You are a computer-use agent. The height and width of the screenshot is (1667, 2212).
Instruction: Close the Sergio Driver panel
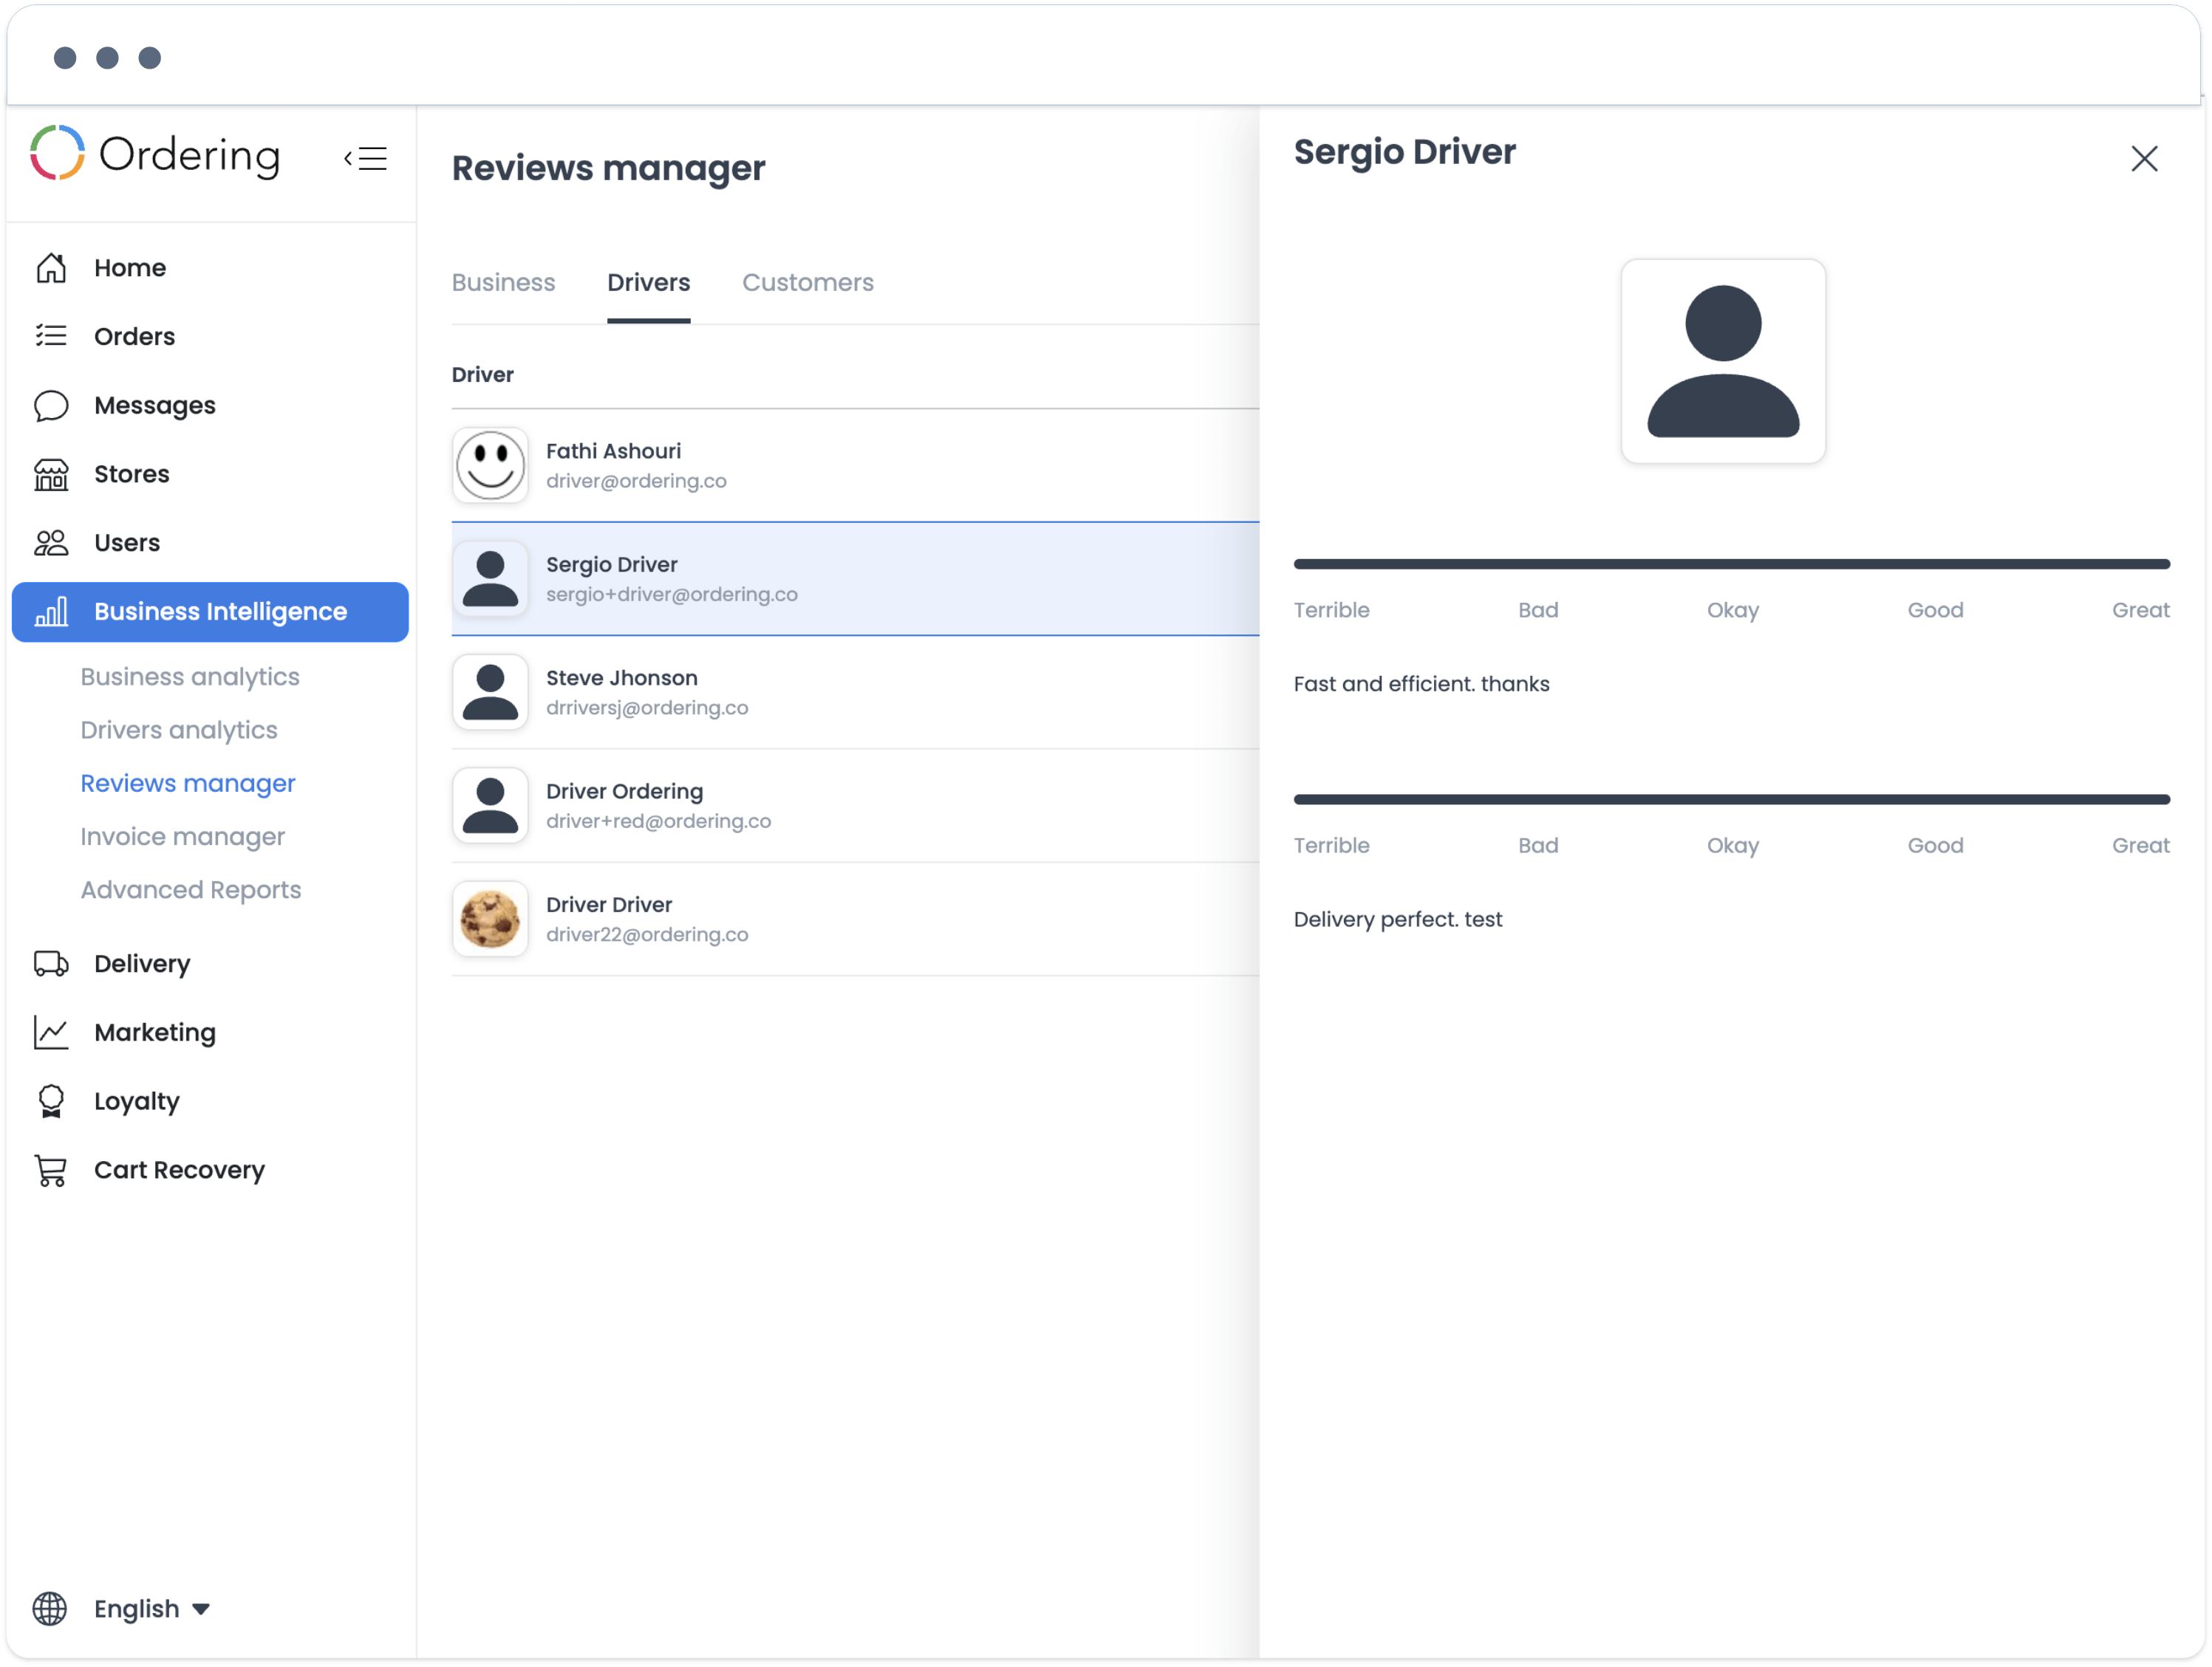pos(2144,158)
